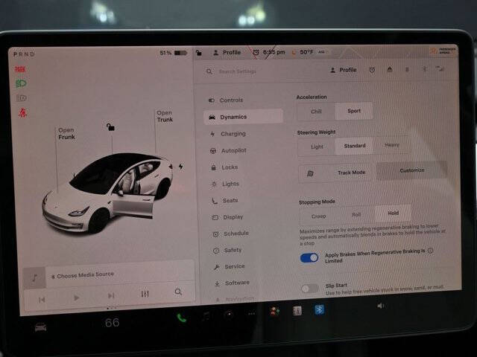477x357 pixels.
Task: Tap Open Frunk
Action: [x=66, y=134]
